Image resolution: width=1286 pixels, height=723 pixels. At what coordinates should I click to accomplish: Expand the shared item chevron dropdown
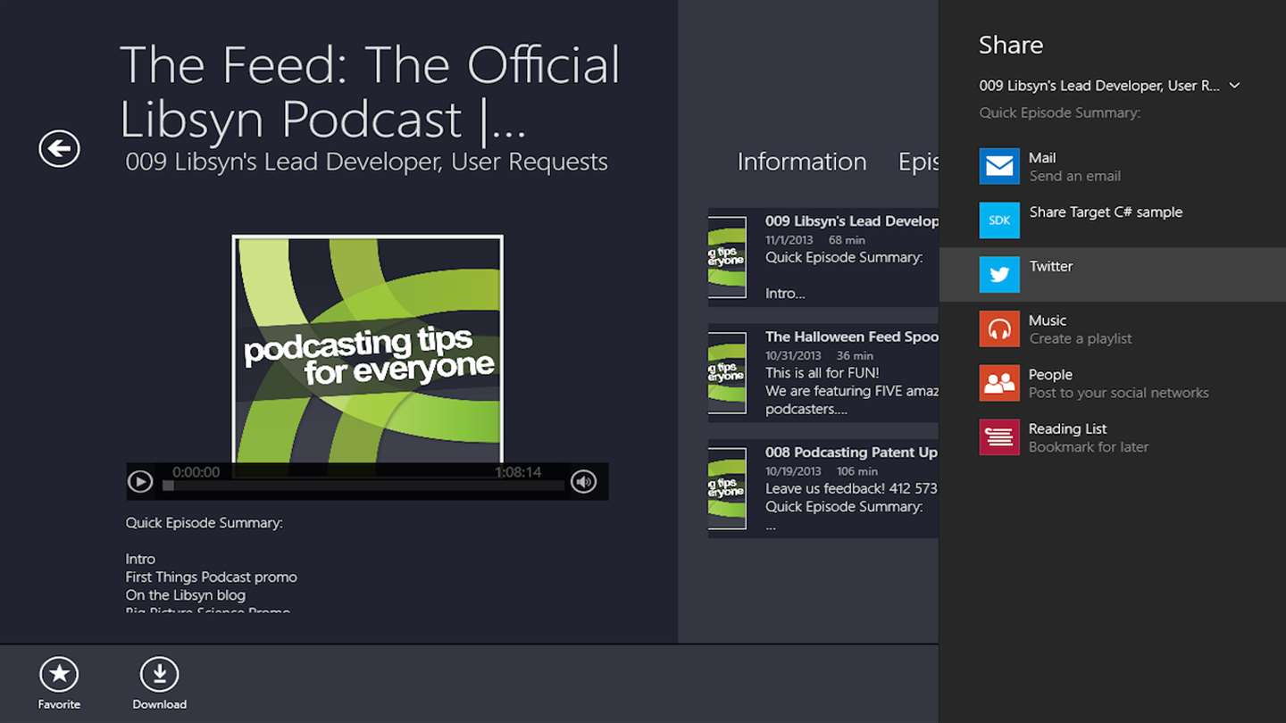1234,86
